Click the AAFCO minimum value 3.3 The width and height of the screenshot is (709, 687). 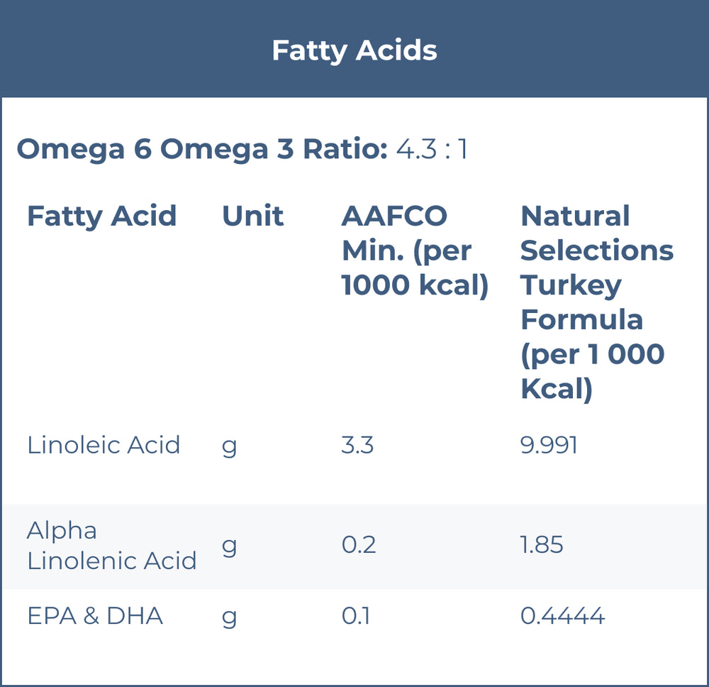point(357,445)
